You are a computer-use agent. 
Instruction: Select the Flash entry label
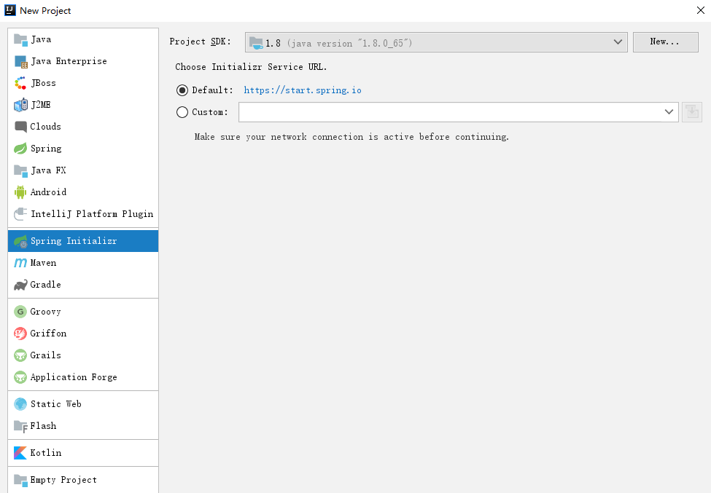pos(43,425)
